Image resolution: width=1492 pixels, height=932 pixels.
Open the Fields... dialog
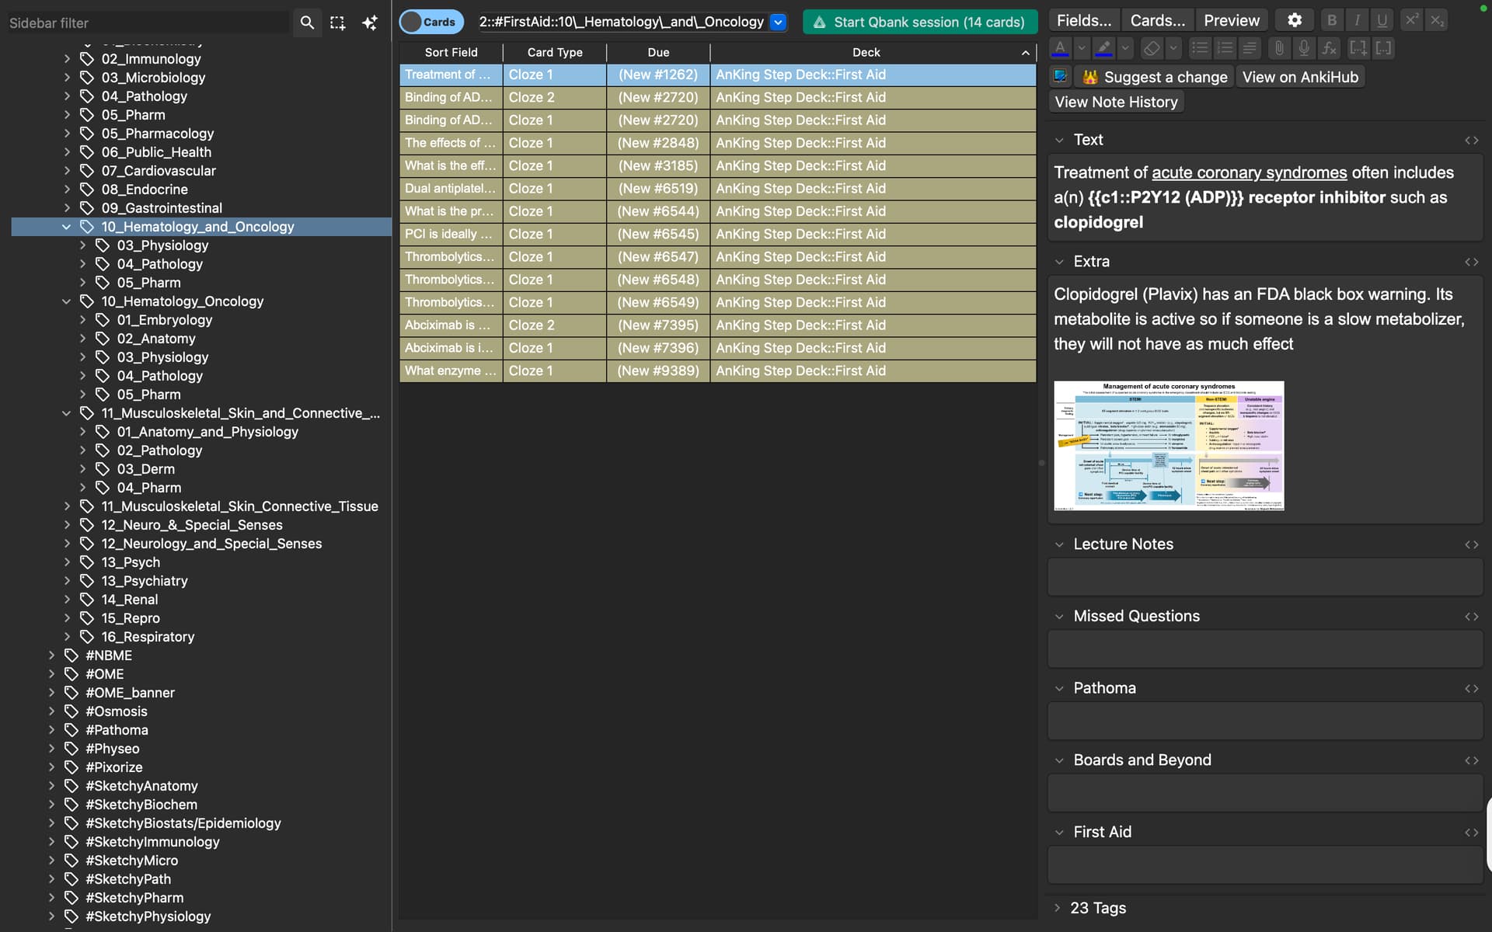[1084, 20]
